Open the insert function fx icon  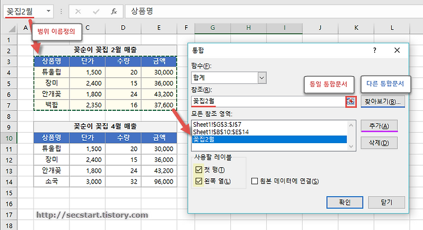click(x=114, y=11)
